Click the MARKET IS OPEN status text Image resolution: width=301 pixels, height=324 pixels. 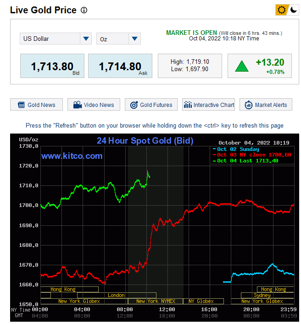pos(191,33)
